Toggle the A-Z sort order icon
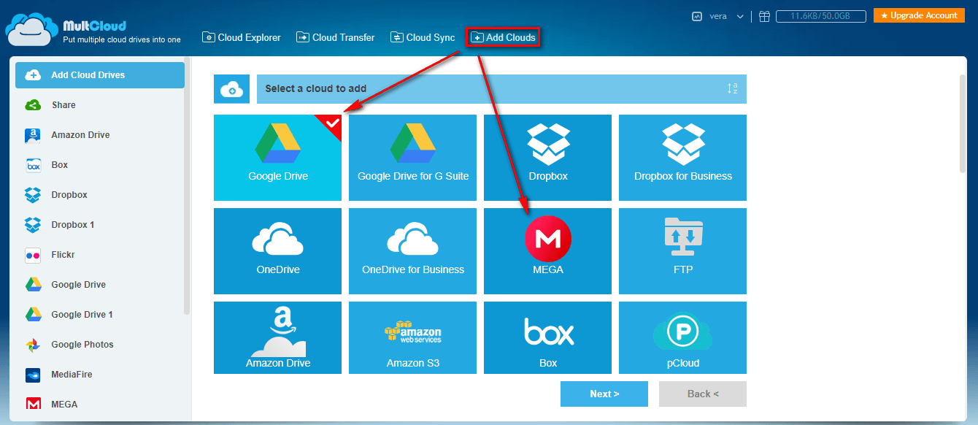The image size is (978, 425). coord(732,89)
